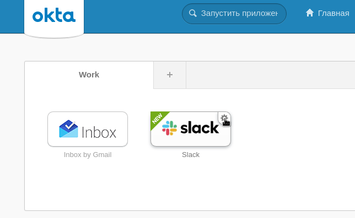Screen dimensions: 355x218
Task: Click the NEW ribbon on Slack tile
Action: (x=158, y=119)
